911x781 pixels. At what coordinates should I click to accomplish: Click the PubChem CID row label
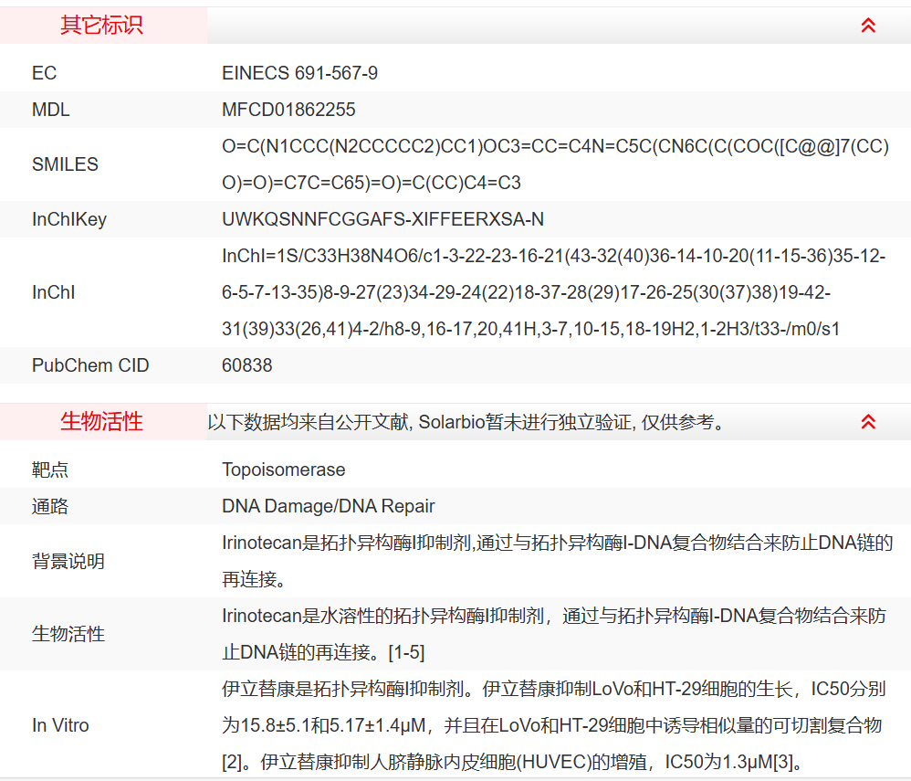[90, 365]
